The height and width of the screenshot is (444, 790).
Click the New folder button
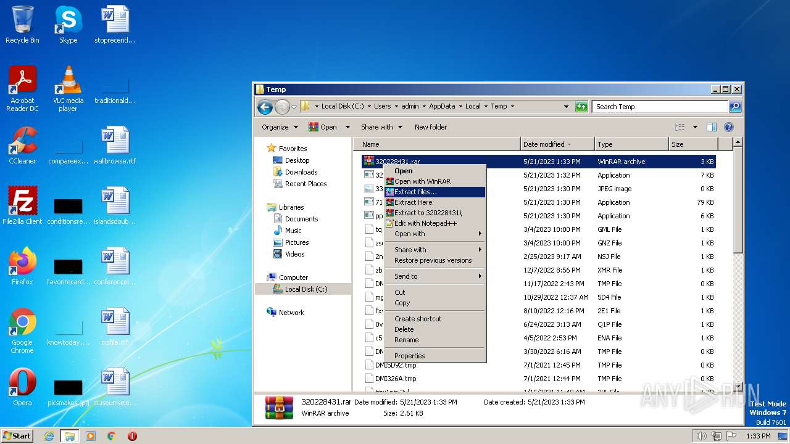click(431, 127)
